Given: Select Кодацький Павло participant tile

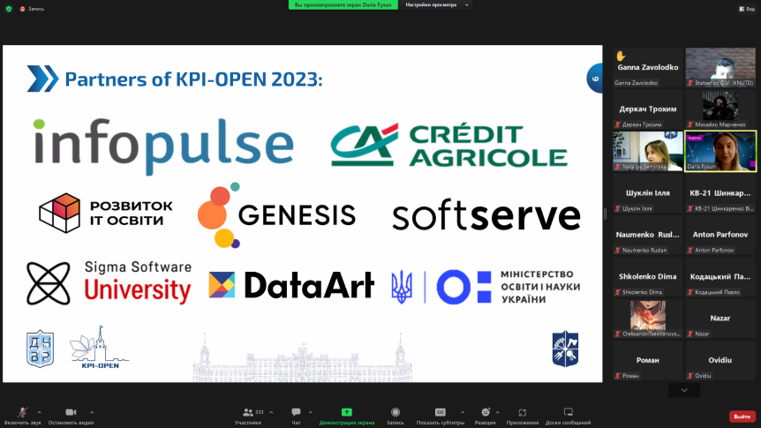Looking at the screenshot, I should pos(720,276).
